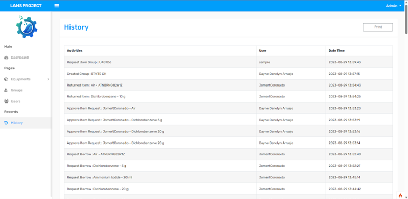This screenshot has width=408, height=199.
Task: Click timestamp 2023-08-29 13:52:27
Action: coord(345,166)
